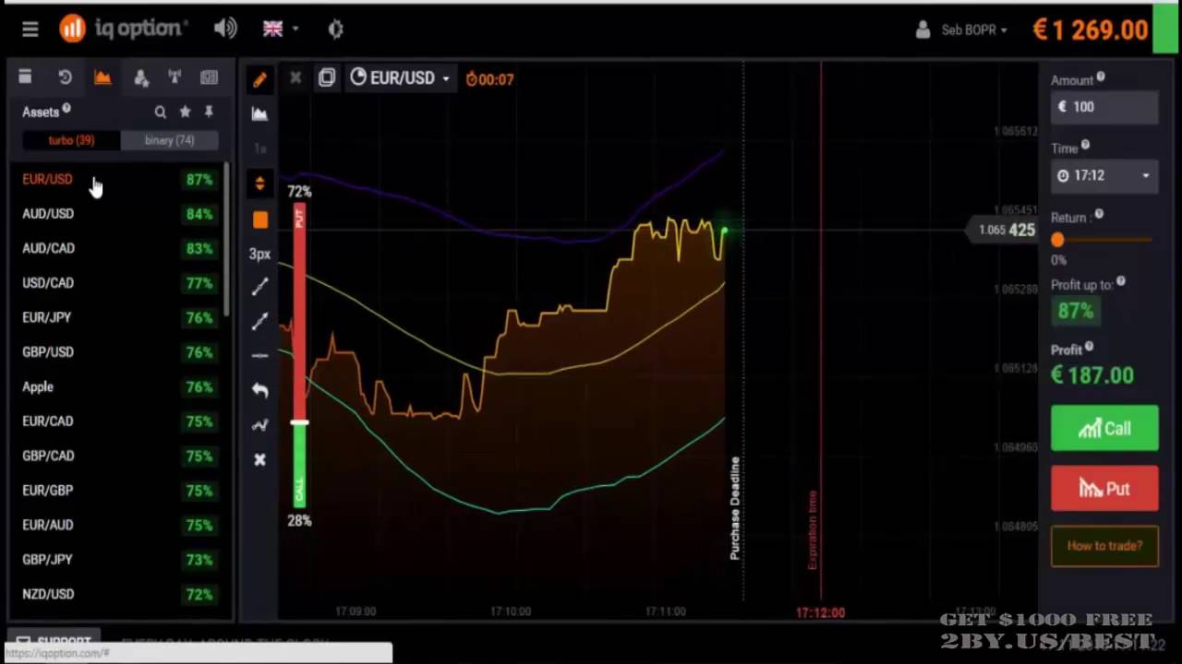Click the 00:07 countdown timer
The height and width of the screenshot is (664, 1182).
(489, 79)
